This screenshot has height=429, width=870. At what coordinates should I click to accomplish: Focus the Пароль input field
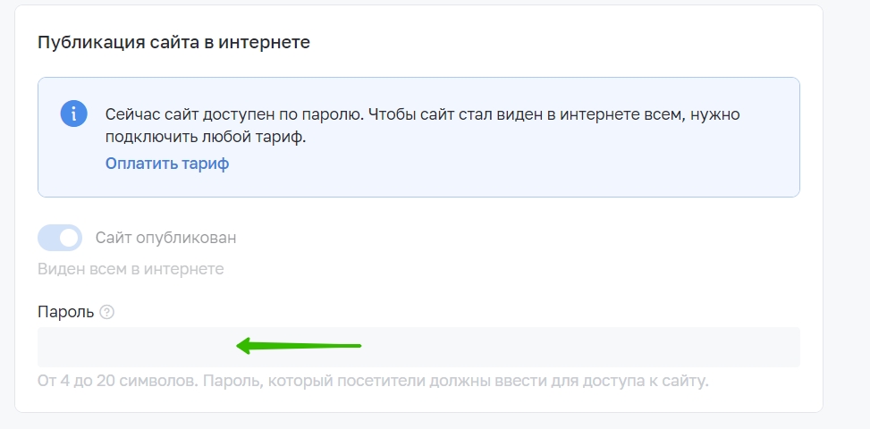[419, 347]
